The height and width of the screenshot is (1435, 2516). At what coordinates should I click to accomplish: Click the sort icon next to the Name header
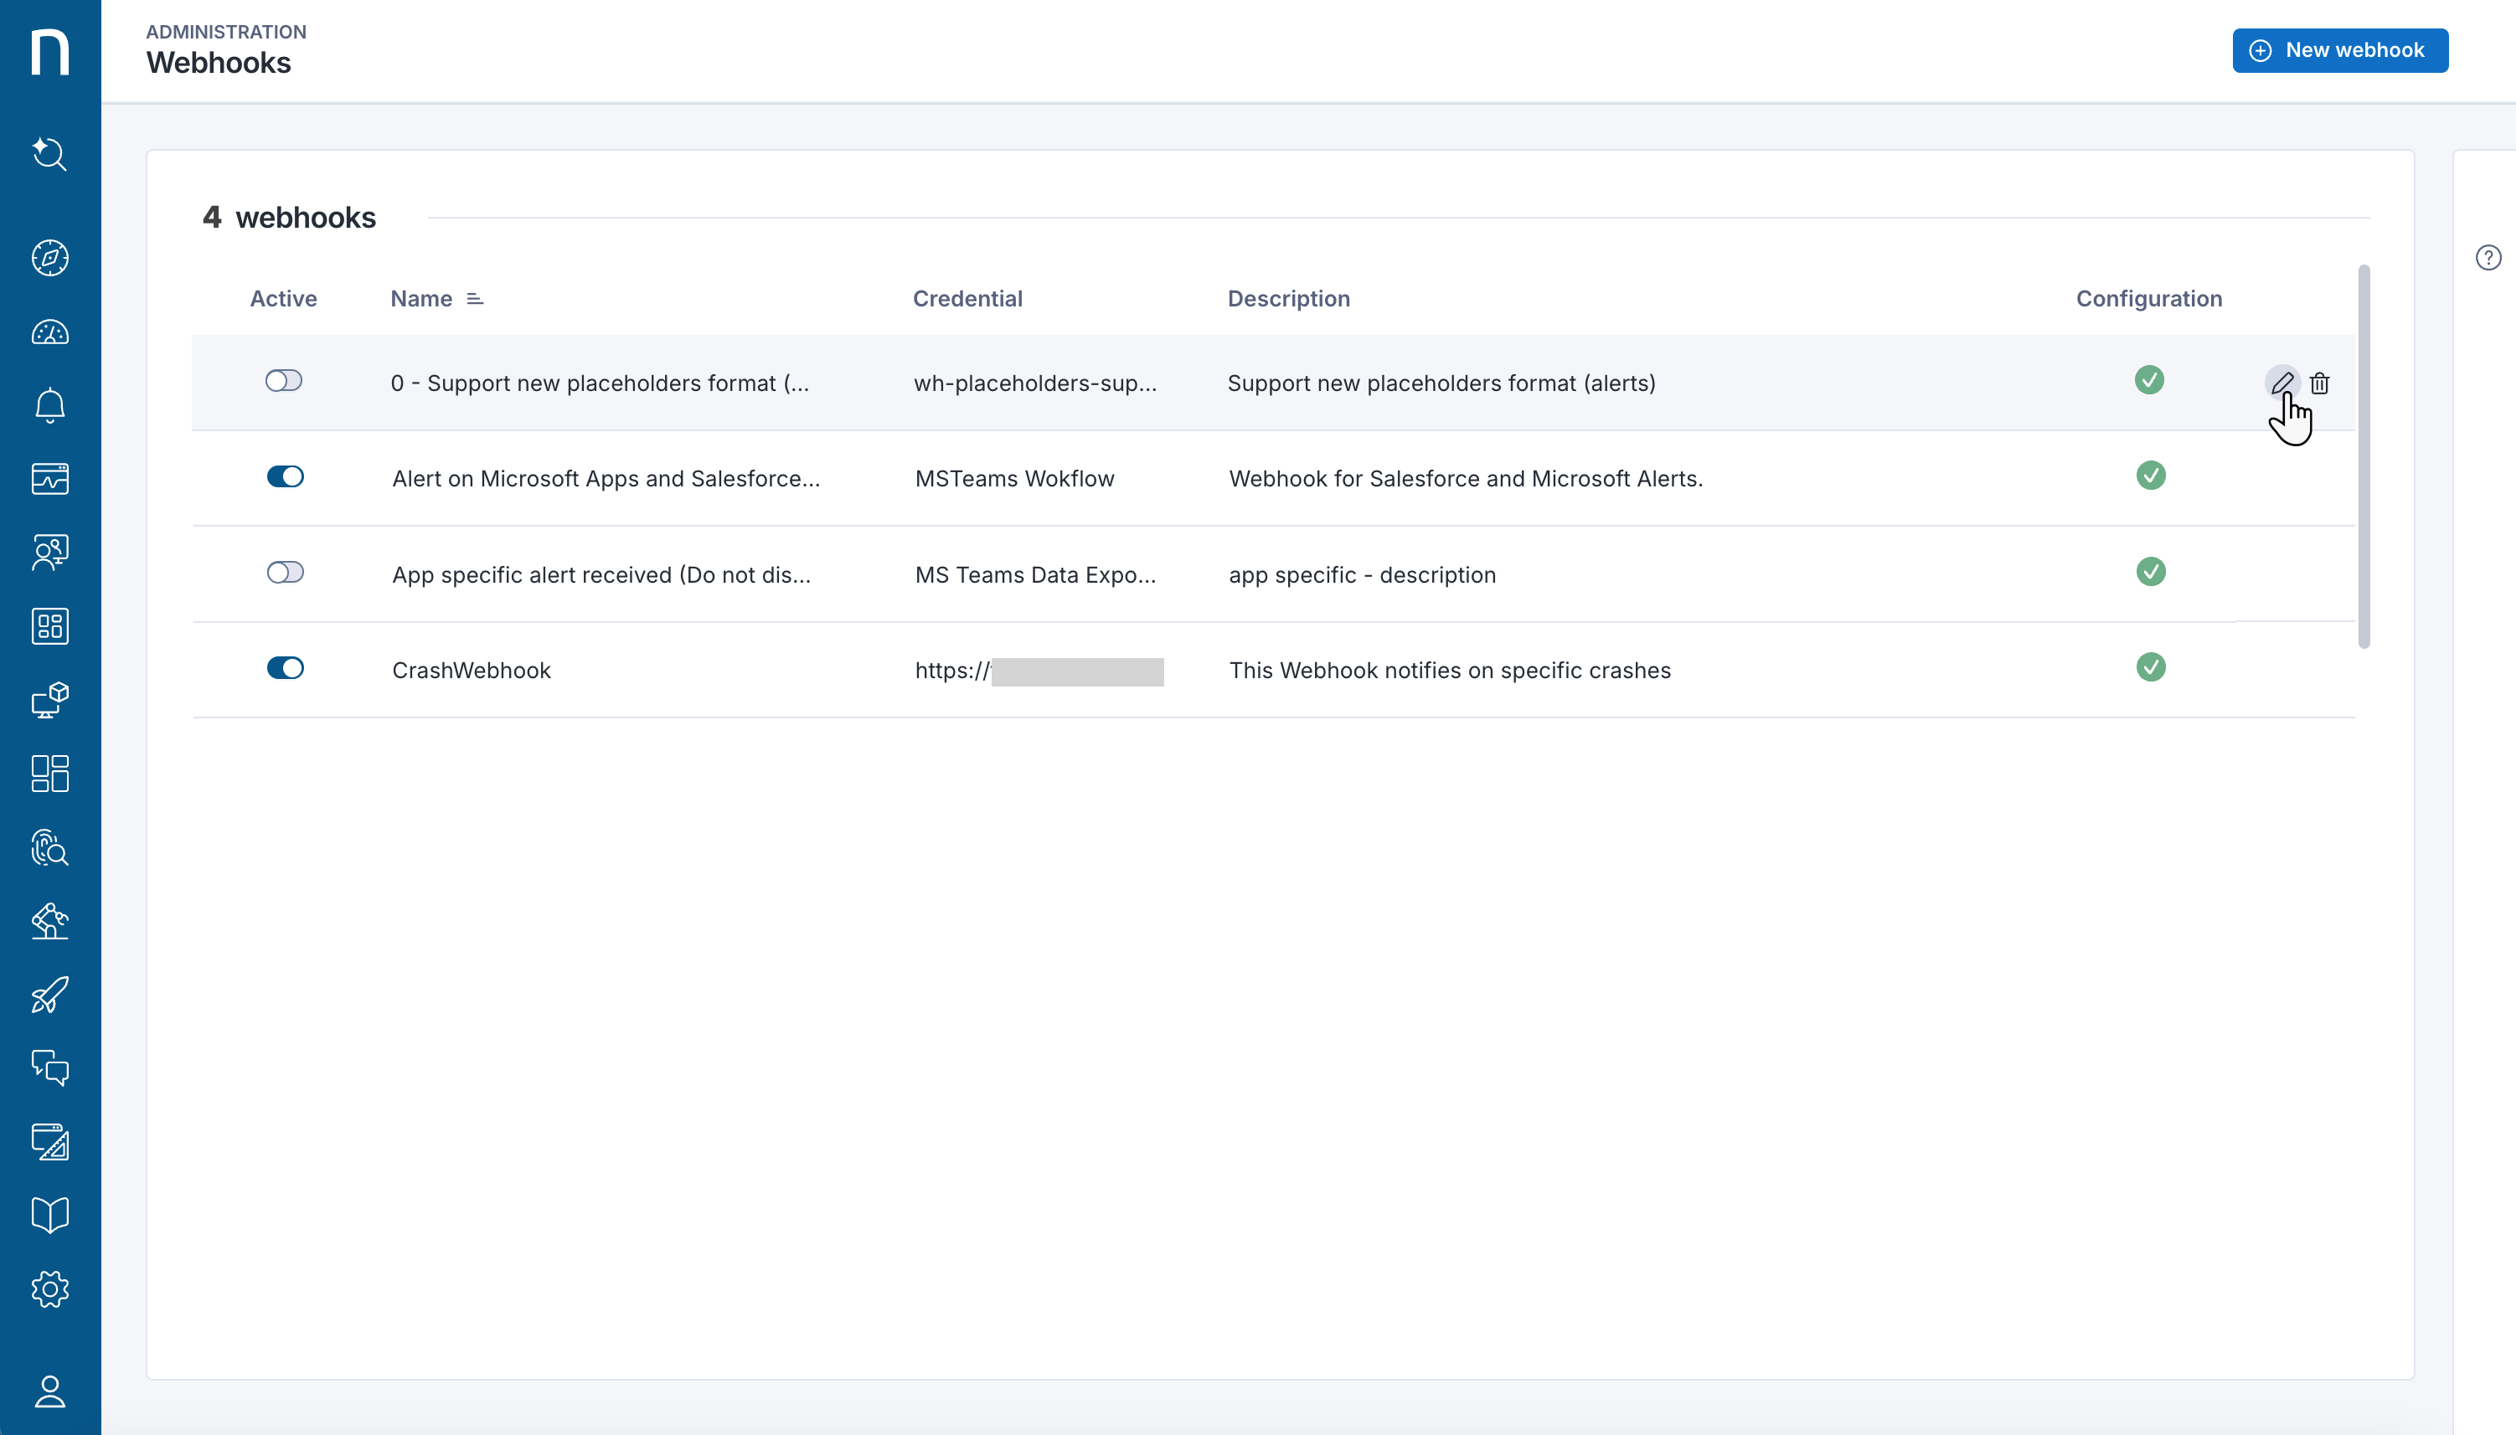coord(475,298)
